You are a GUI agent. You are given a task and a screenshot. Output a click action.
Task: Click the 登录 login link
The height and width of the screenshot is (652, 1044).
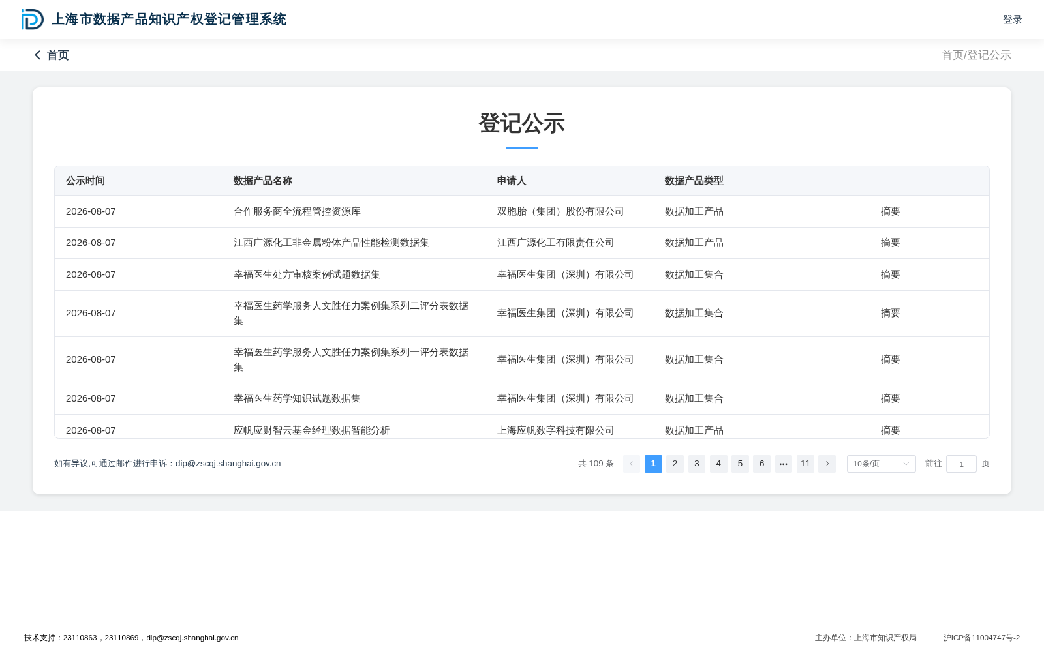point(1013,20)
